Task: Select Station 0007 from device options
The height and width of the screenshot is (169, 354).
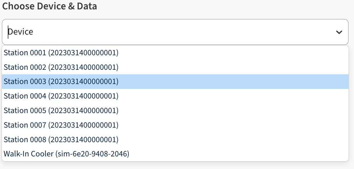Action: pyautogui.click(x=61, y=125)
